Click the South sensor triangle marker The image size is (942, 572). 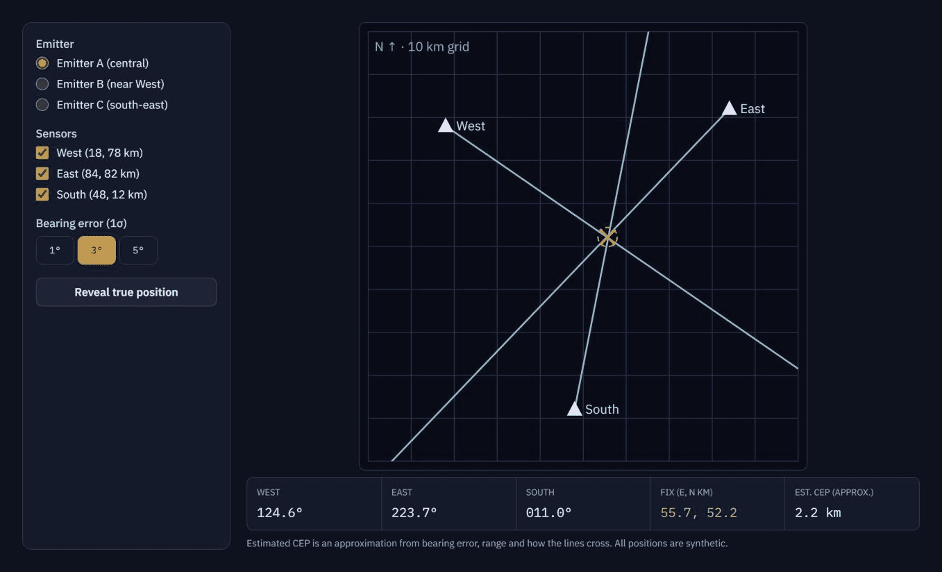(575, 409)
